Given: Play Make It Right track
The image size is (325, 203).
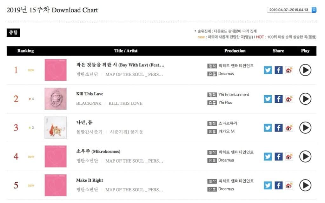Looking at the screenshot, I should point(305,185).
